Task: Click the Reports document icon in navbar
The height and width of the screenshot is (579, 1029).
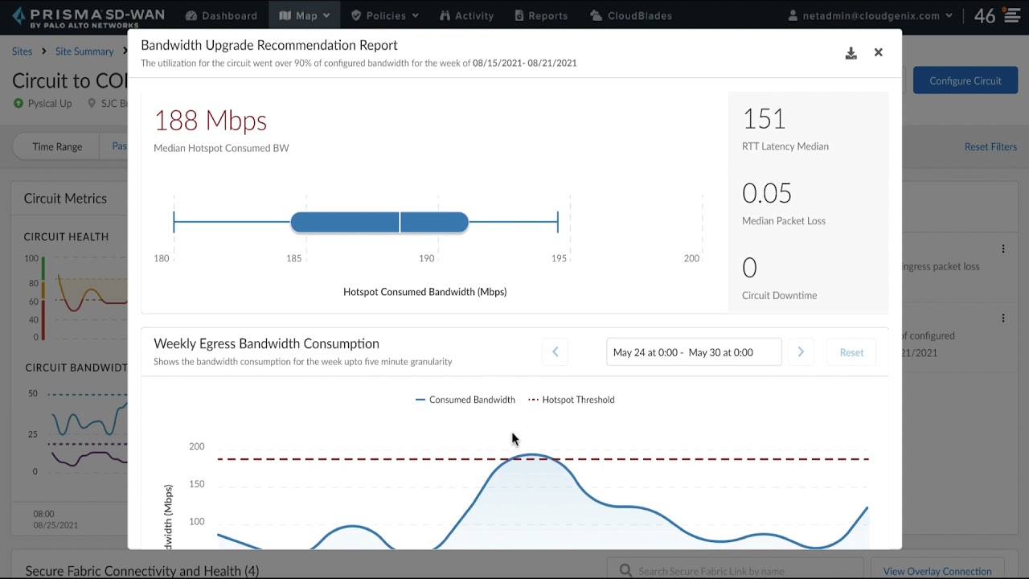Action: [519, 15]
